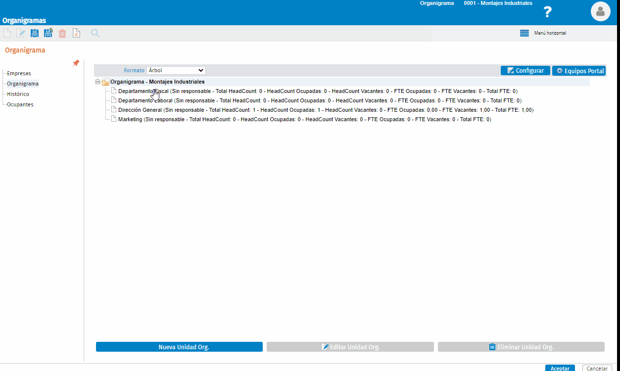Click the Organigrama root folder icon
The height and width of the screenshot is (371, 620).
pos(105,82)
